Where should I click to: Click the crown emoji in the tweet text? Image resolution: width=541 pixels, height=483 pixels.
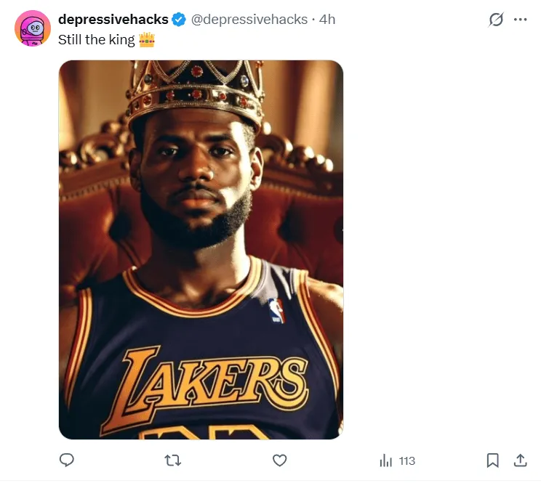(147, 39)
